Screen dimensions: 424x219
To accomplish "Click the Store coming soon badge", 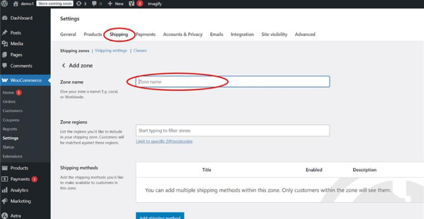I will pos(55,4).
